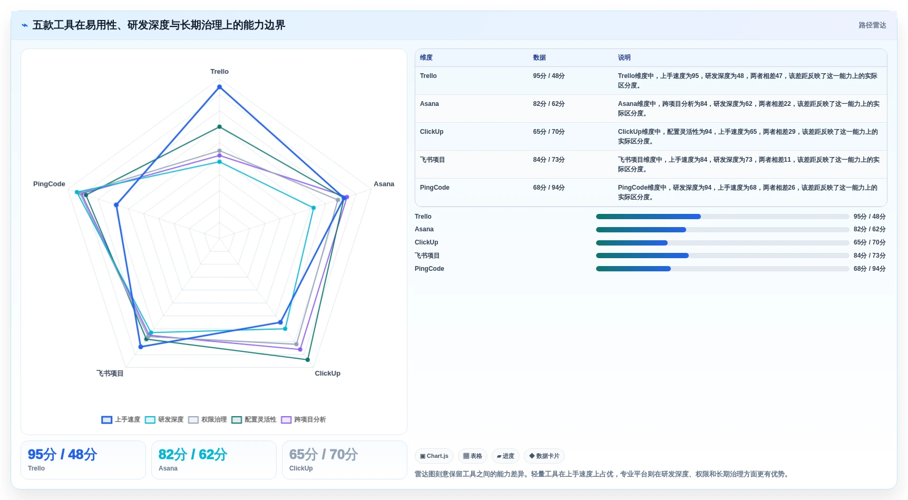Click the 说明 column header
This screenshot has width=908, height=500.
coord(624,58)
